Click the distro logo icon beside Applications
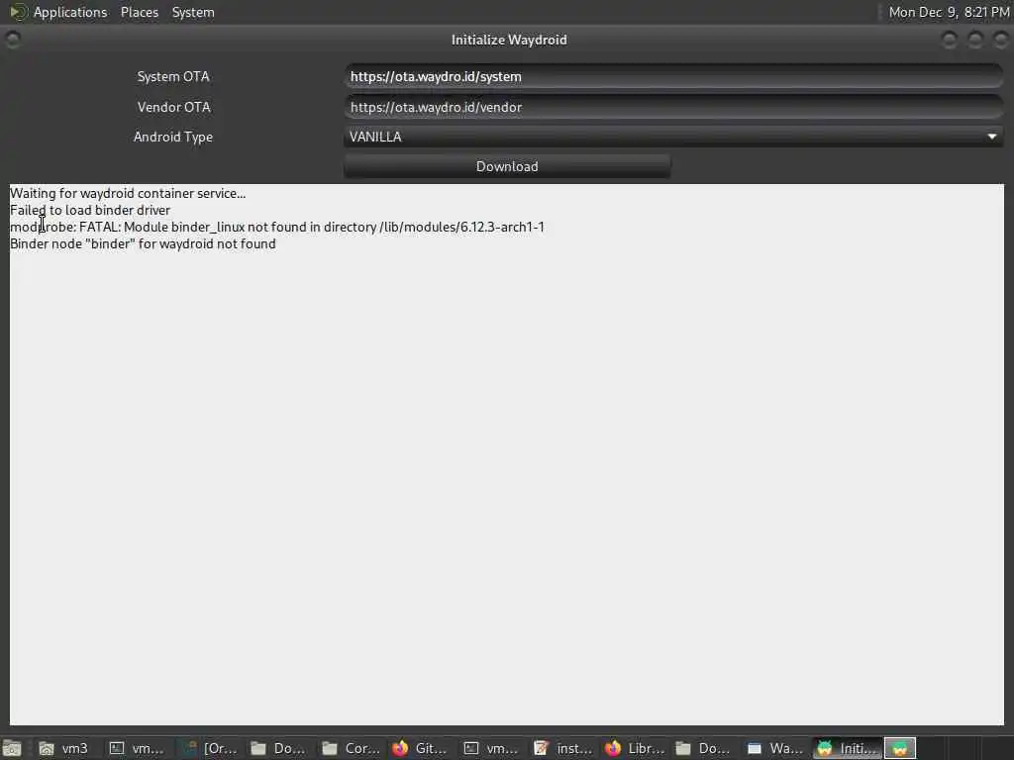The width and height of the screenshot is (1014, 760). tap(18, 12)
